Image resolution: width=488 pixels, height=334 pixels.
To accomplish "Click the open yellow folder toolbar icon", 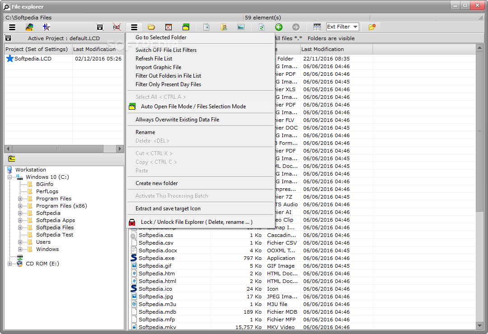I will [x=151, y=27].
